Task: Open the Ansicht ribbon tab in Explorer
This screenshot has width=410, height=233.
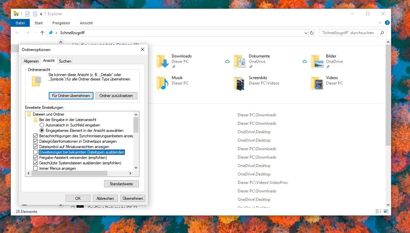Action: 86,23
